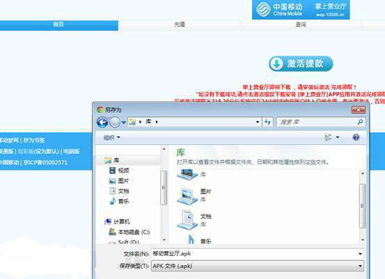Click the refresh icon beside the address bar
385x279 pixels.
(x=267, y=122)
